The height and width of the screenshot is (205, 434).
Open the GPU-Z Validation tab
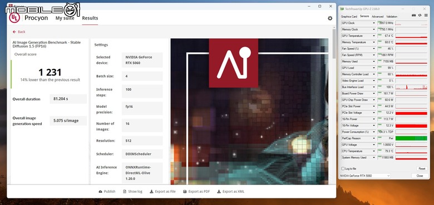[x=392, y=17]
